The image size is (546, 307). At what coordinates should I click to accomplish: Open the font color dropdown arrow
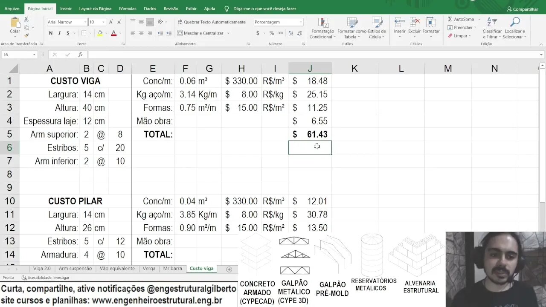point(120,33)
